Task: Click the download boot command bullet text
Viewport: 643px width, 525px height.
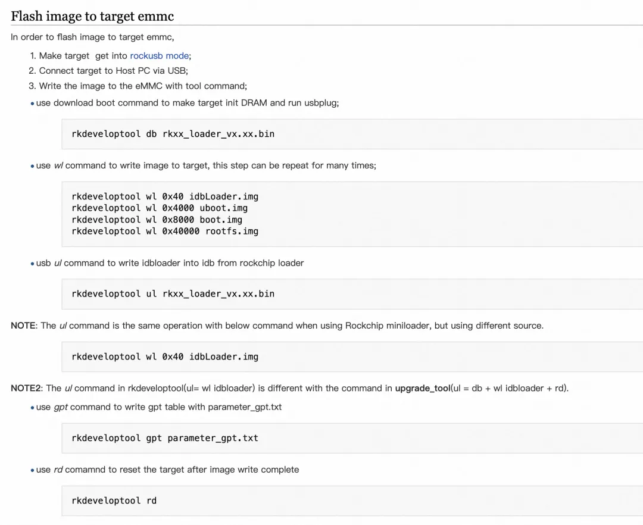Action: (188, 103)
